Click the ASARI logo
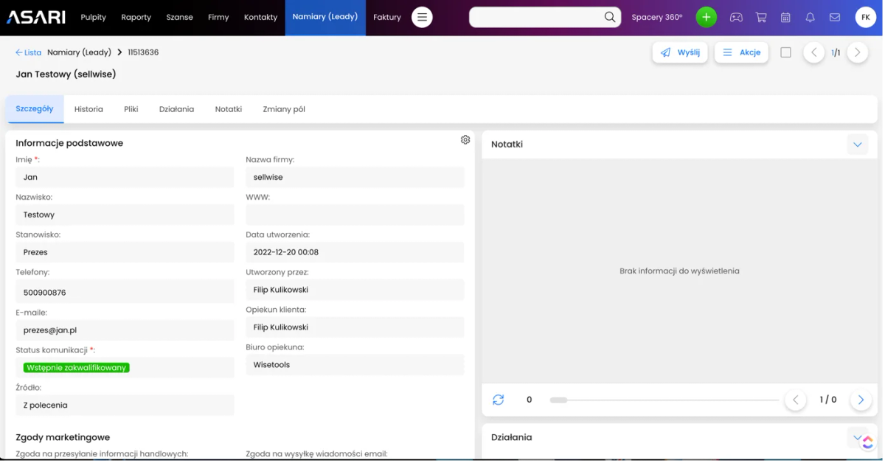Viewport: 885px width, 463px height. 36,17
